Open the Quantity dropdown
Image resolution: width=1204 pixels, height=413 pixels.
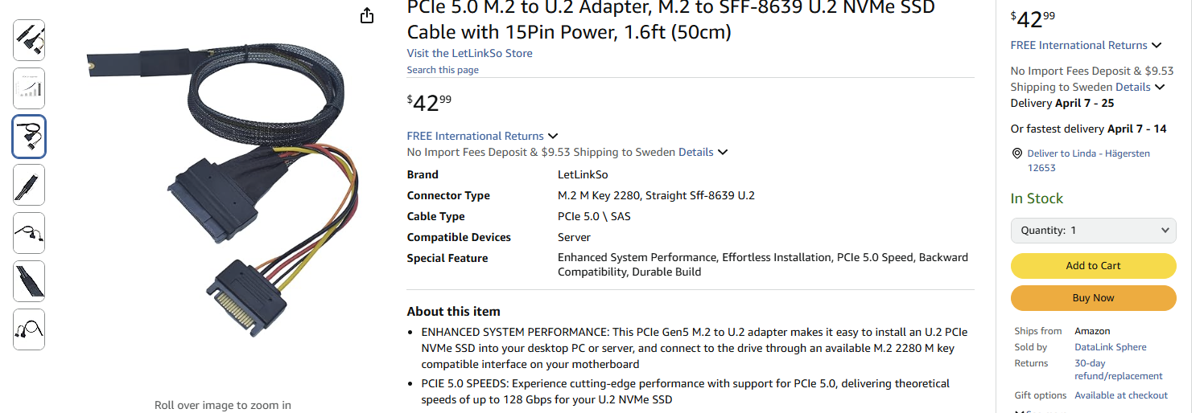1093,231
